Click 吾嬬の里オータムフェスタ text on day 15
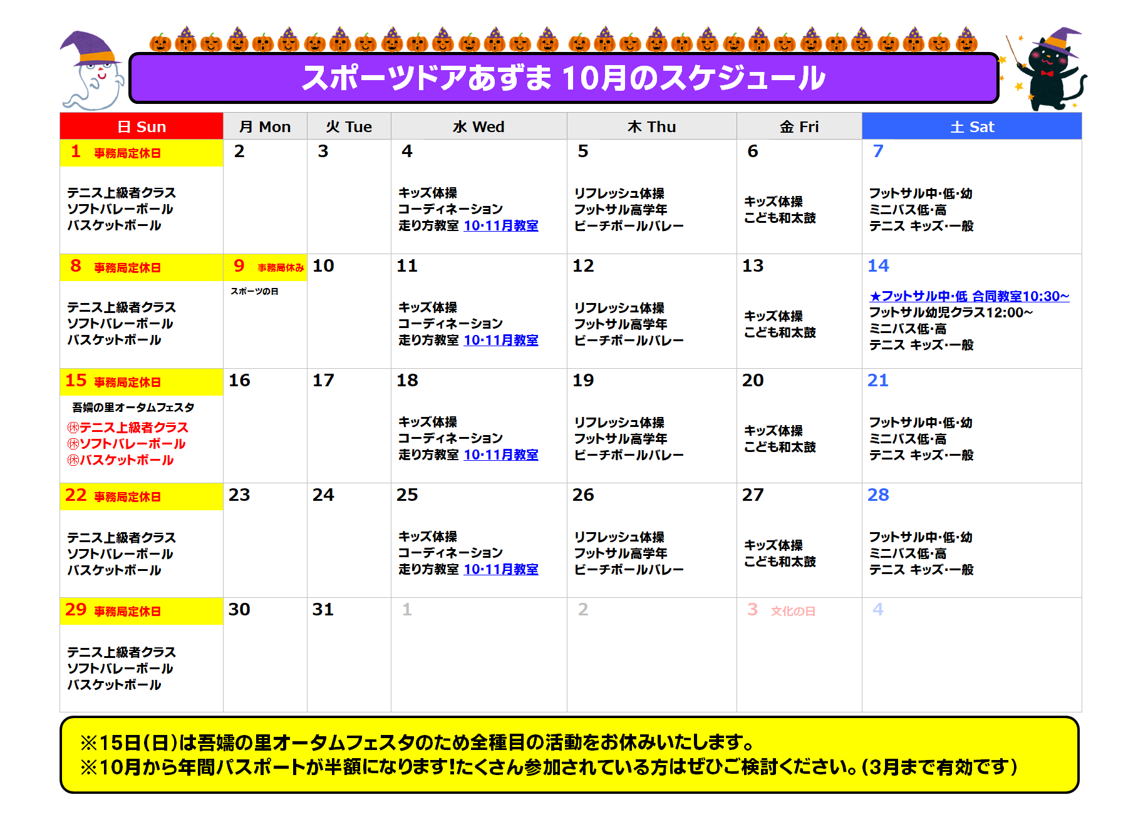Image resolution: width=1143 pixels, height=827 pixels. pos(133,408)
